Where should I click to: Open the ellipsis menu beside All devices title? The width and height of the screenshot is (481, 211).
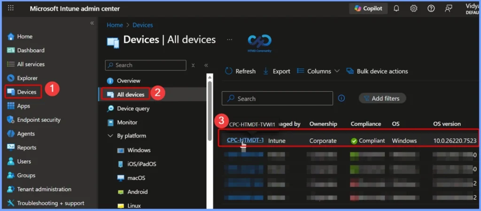click(229, 40)
